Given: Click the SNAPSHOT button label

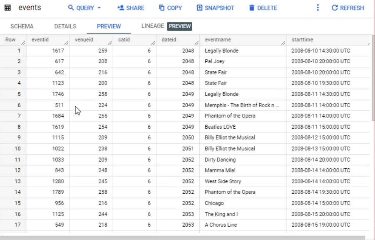Looking at the screenshot, I should 219,8.
